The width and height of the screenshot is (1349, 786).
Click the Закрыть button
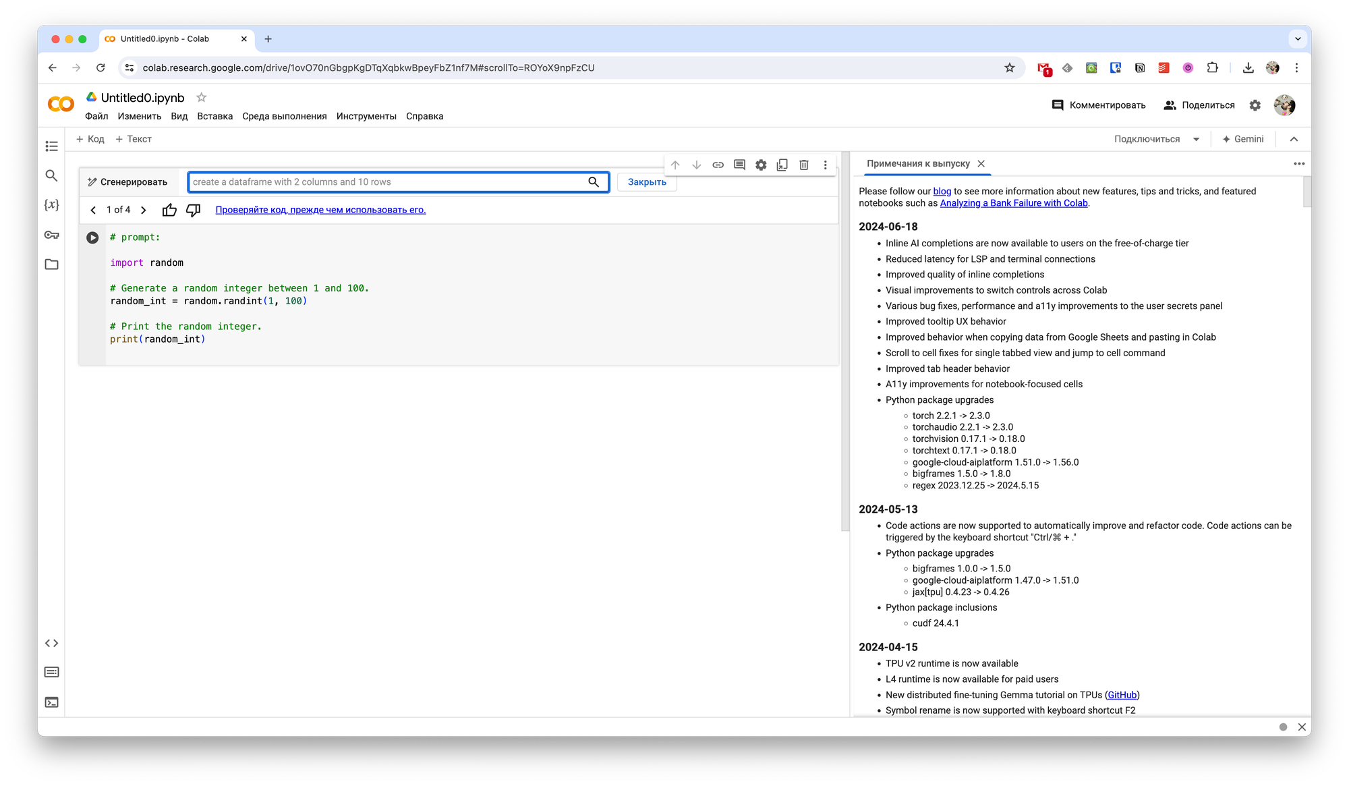point(646,182)
